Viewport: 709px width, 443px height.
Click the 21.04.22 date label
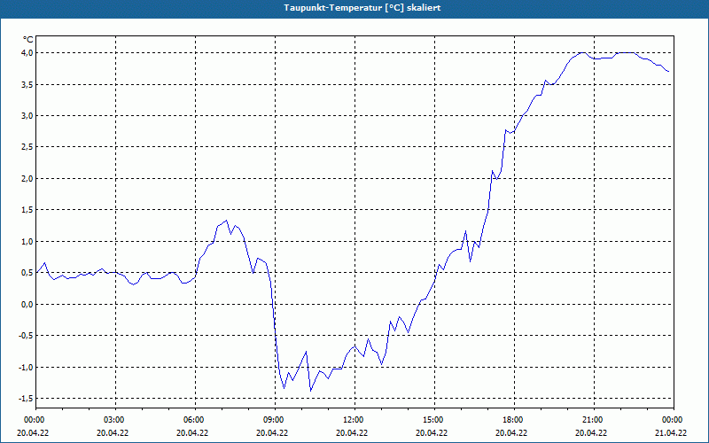click(x=671, y=432)
